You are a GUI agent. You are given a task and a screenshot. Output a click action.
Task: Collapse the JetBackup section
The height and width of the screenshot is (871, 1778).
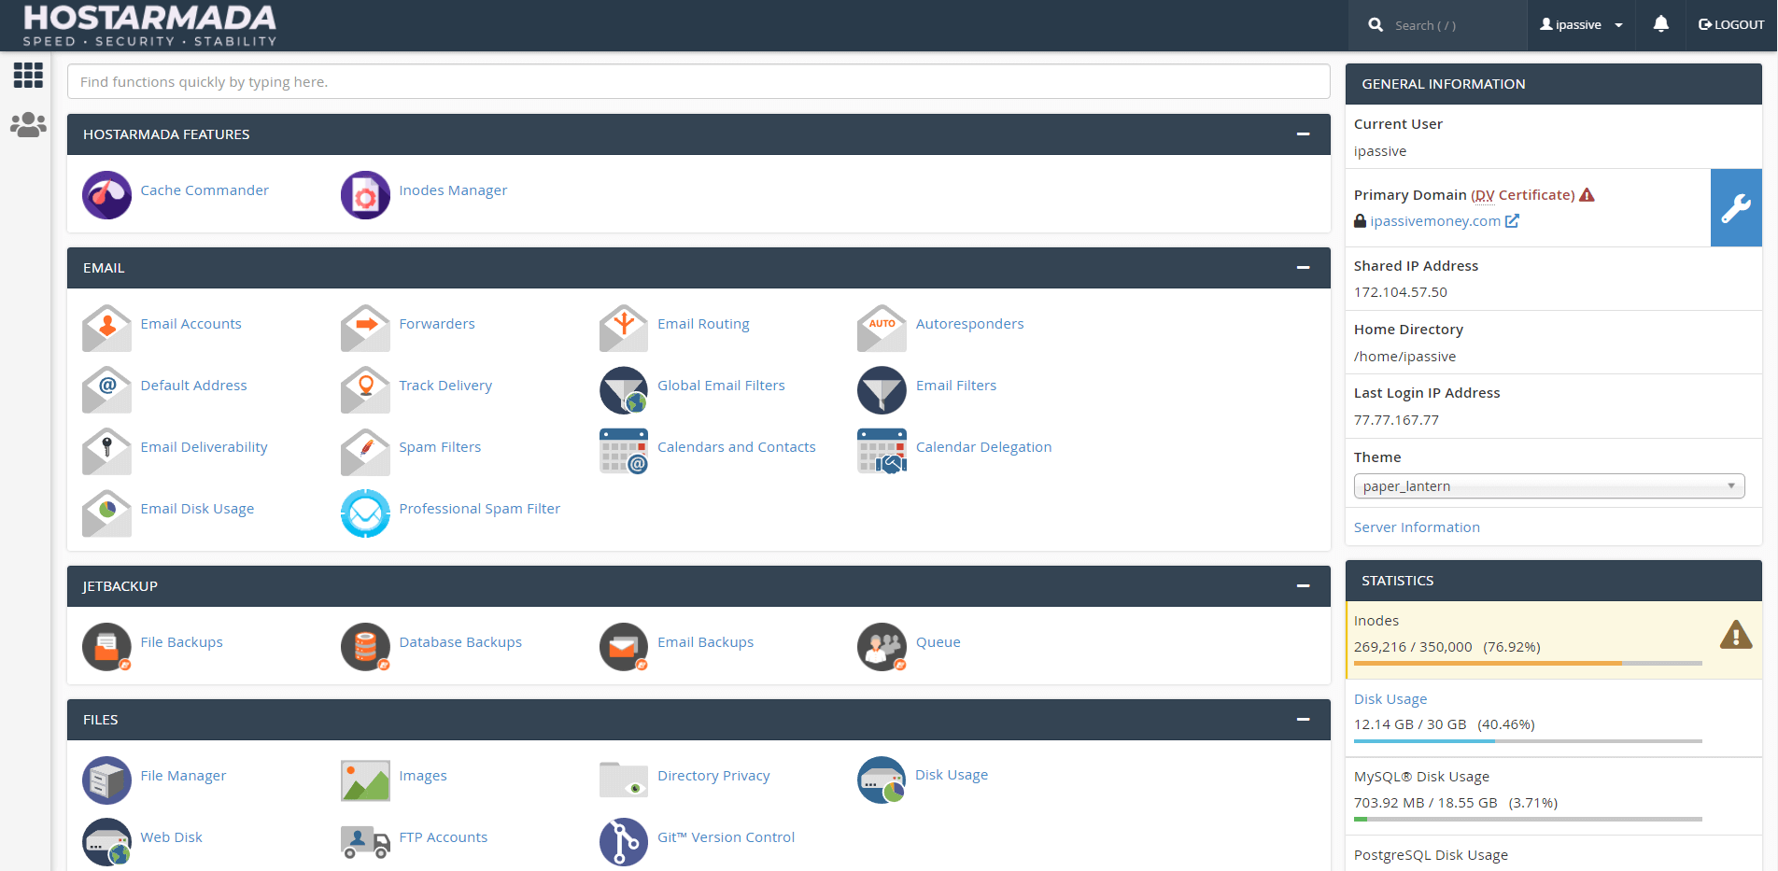(1303, 586)
